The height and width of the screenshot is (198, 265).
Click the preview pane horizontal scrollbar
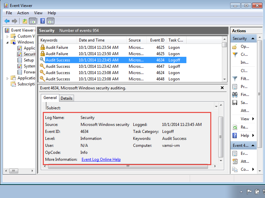click(128, 166)
